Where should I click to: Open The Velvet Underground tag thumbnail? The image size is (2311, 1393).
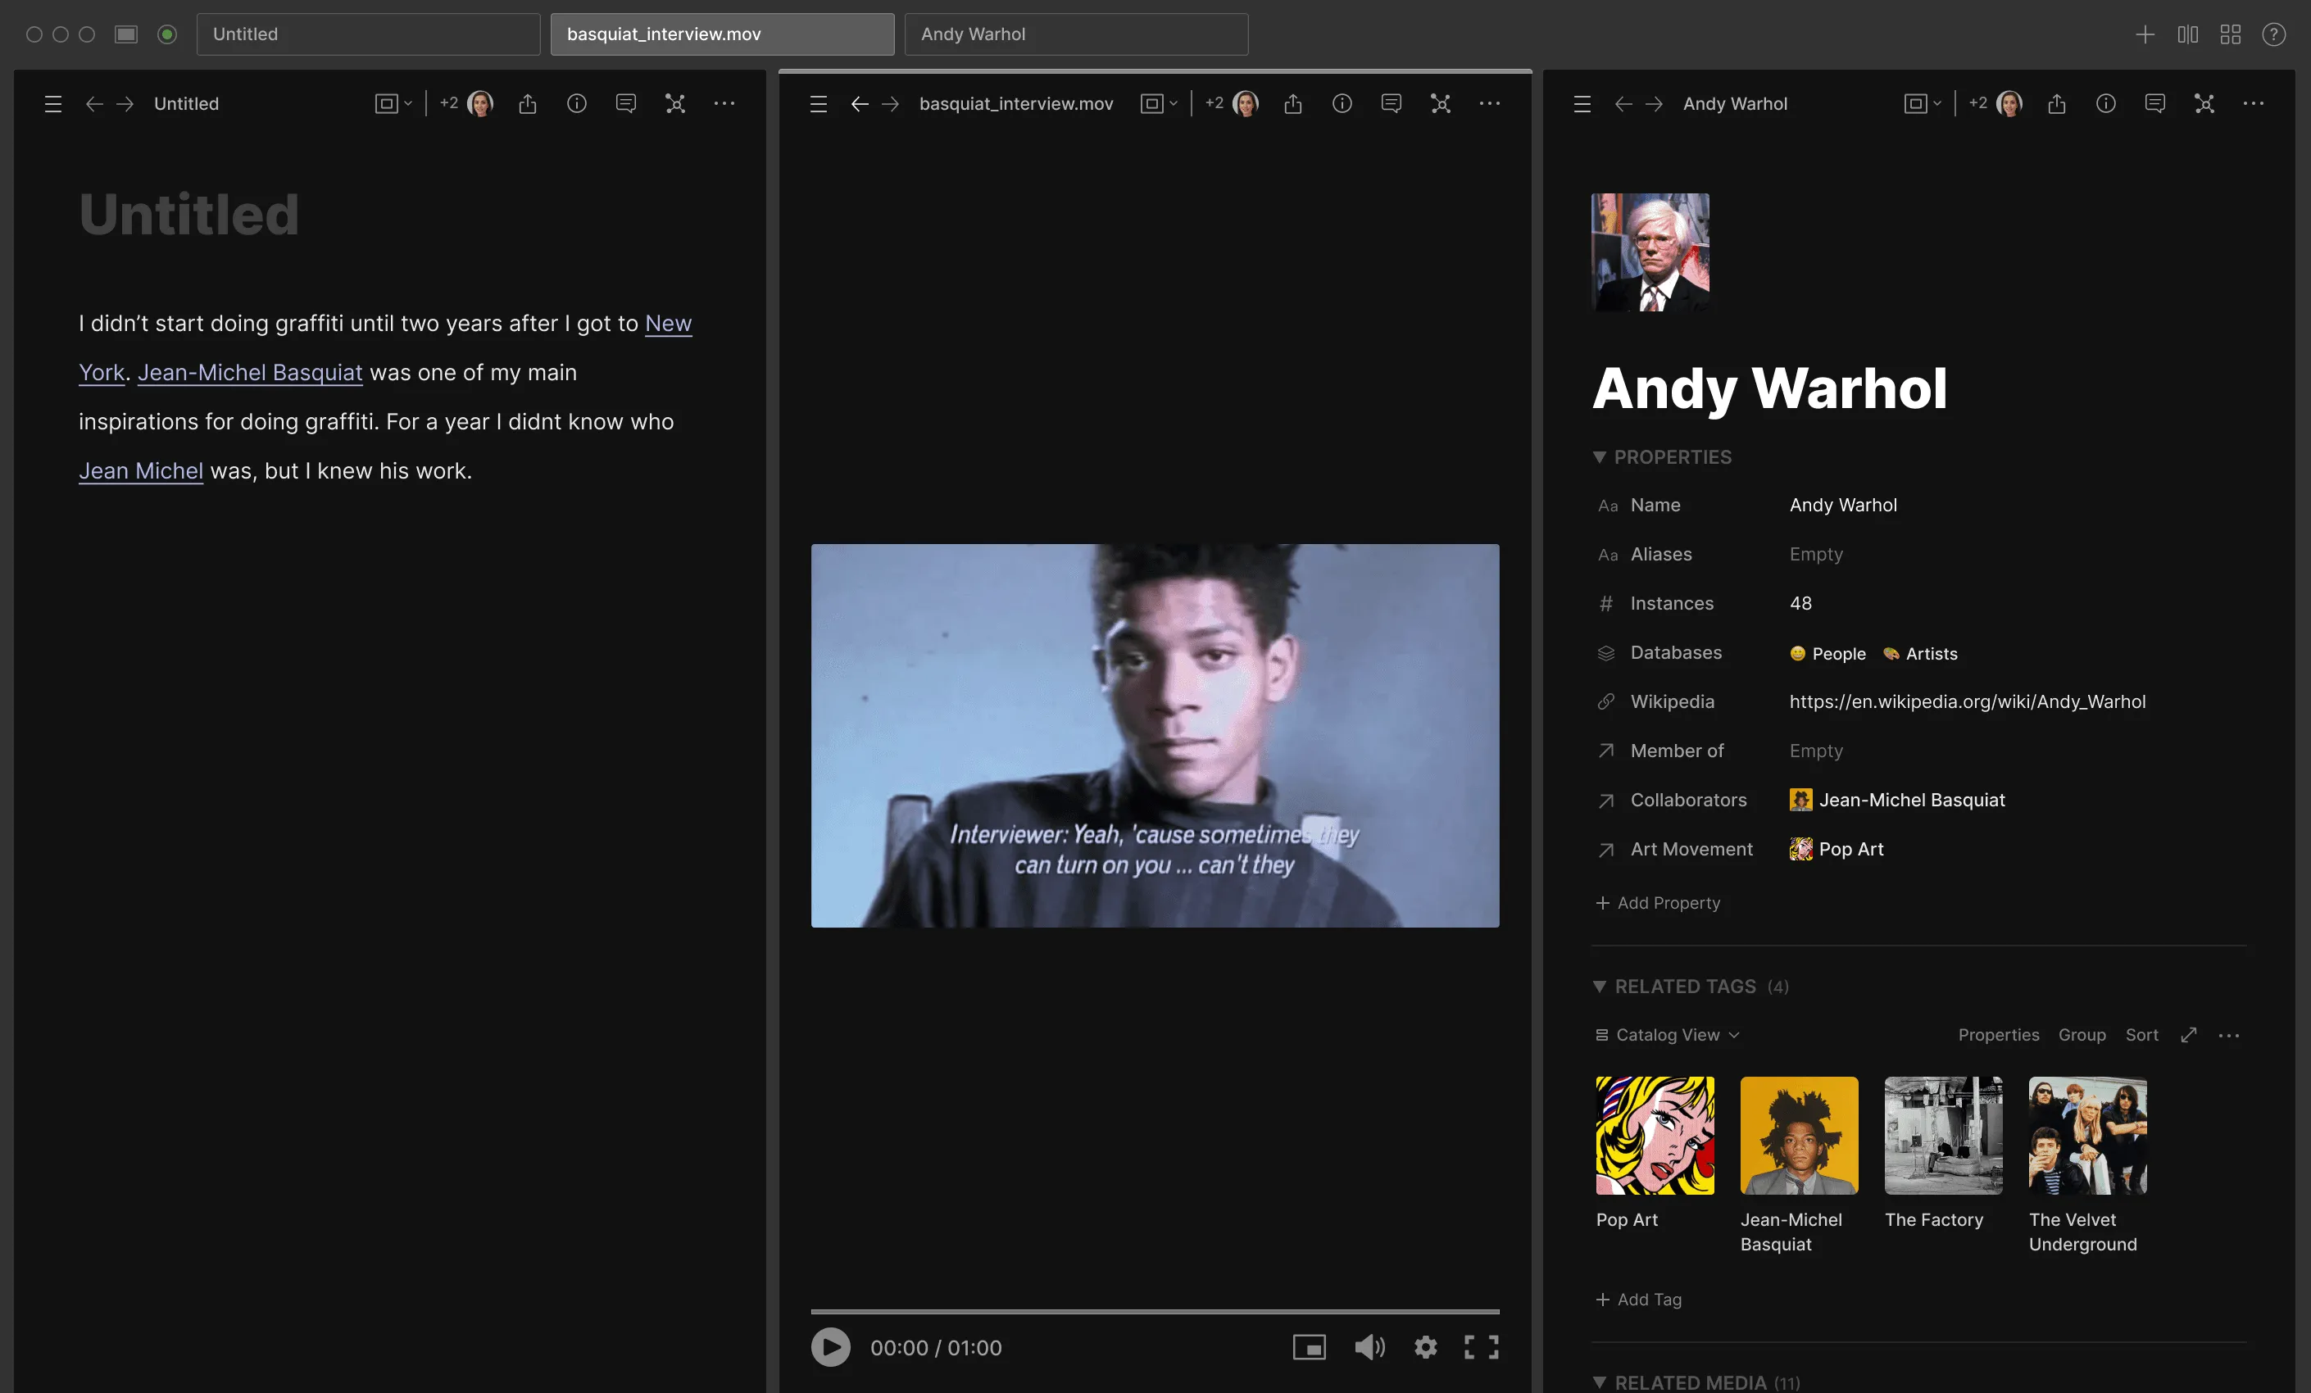pos(2088,1135)
